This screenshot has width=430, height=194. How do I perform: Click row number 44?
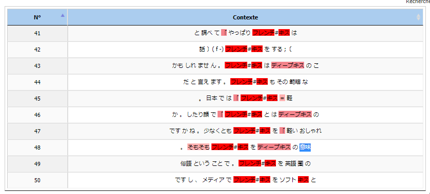tap(37, 82)
